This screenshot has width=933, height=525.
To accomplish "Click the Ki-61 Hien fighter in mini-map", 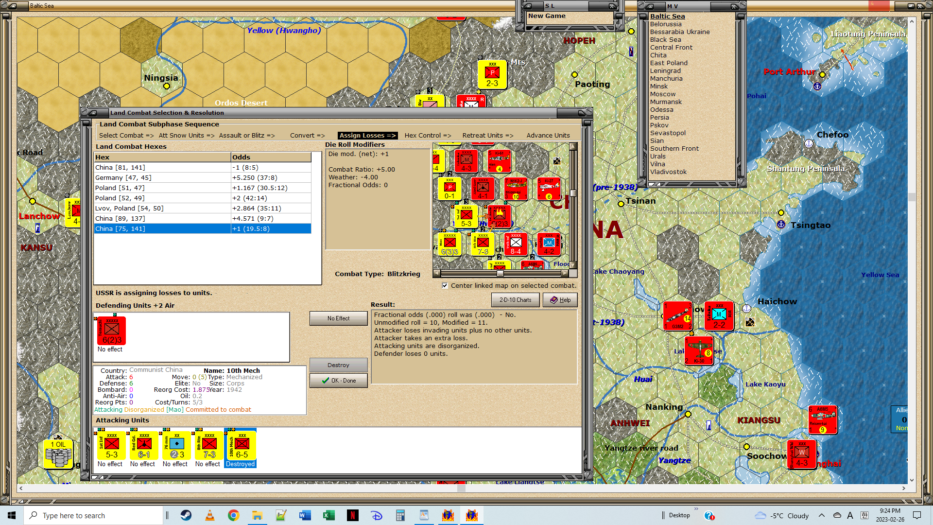I will pyautogui.click(x=500, y=161).
